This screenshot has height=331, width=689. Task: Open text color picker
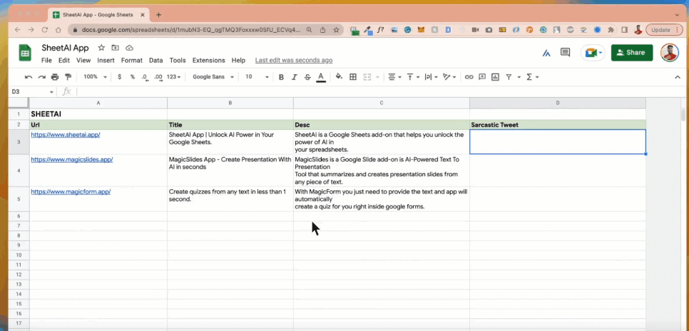coord(321,77)
